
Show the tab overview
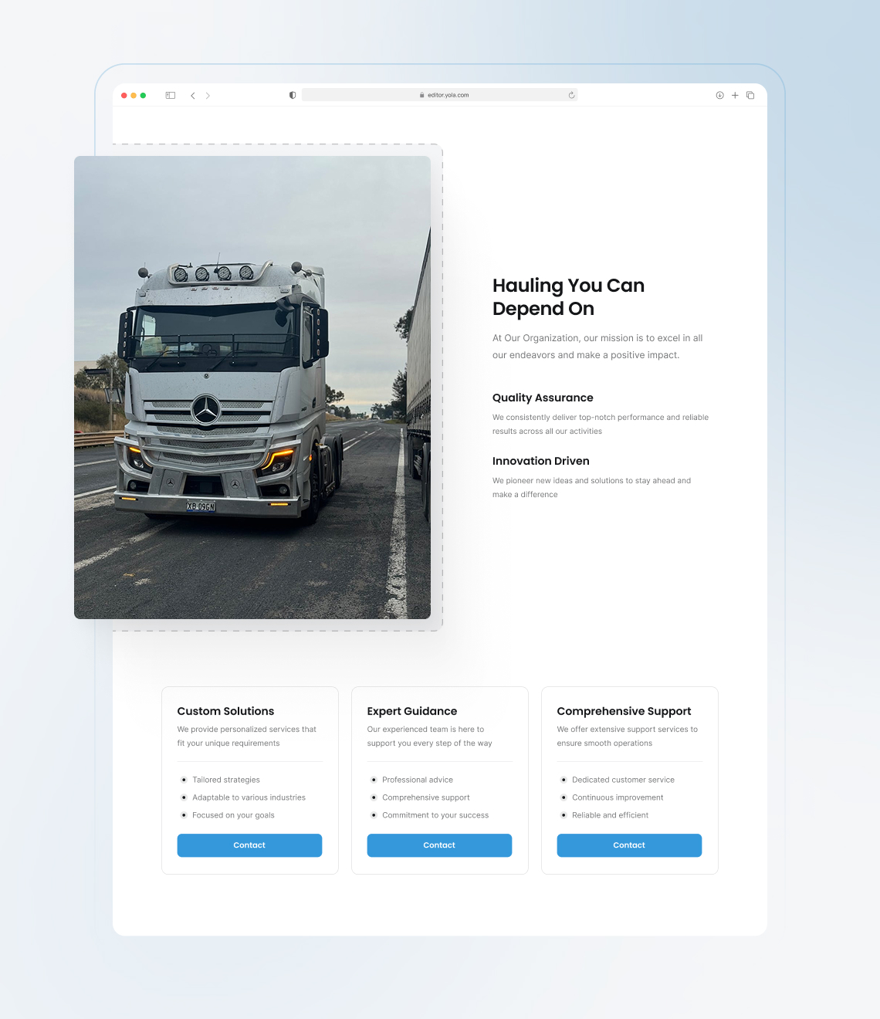(x=750, y=95)
